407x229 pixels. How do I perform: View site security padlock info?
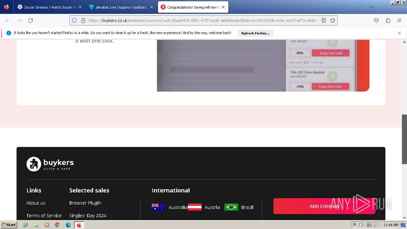click(x=83, y=20)
